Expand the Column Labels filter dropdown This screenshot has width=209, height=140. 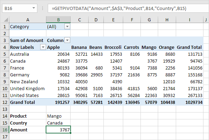click(x=67, y=40)
